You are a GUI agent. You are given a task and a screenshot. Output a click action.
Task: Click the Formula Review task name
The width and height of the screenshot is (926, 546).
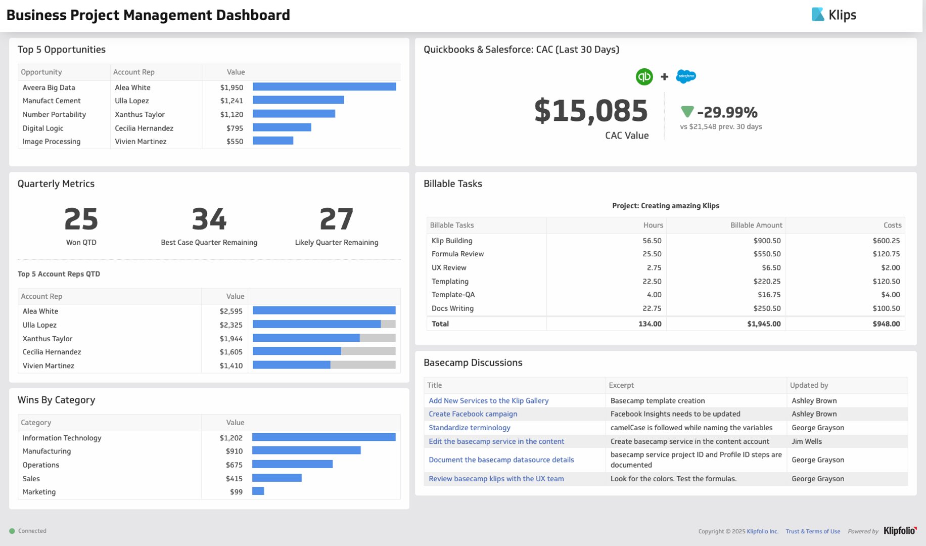(457, 254)
